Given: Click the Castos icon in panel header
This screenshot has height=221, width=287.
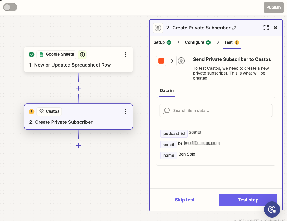Looking at the screenshot, I should click(x=158, y=28).
